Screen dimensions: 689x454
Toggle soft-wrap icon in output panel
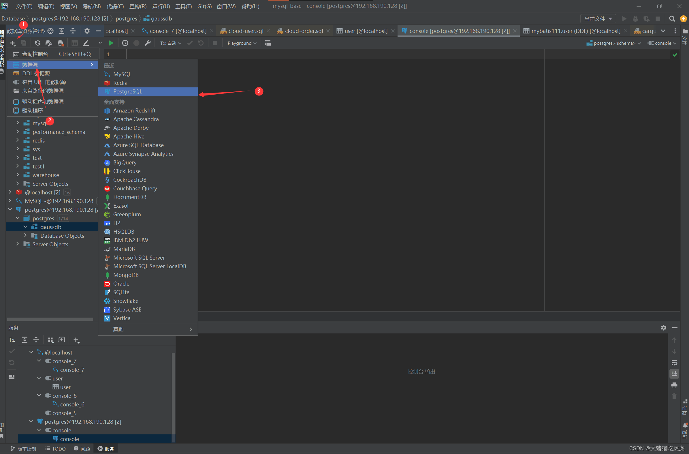[x=674, y=363]
